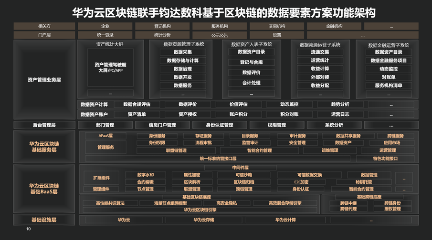Select the 可信数据交换 box
Screen dimensions: 432x240
(310, 175)
